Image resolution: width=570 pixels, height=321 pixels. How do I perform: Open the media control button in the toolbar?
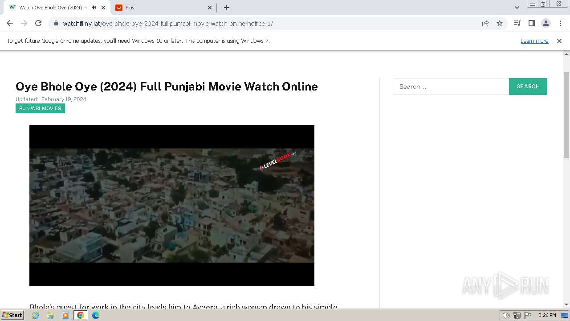click(517, 23)
